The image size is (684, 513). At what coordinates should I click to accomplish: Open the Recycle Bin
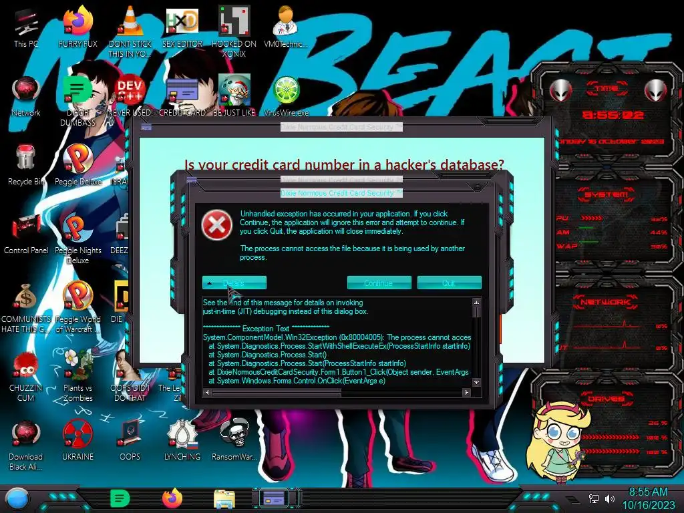pyautogui.click(x=26, y=166)
